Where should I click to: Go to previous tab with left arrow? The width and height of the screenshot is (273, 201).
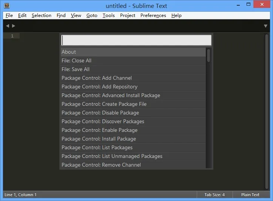8,26
